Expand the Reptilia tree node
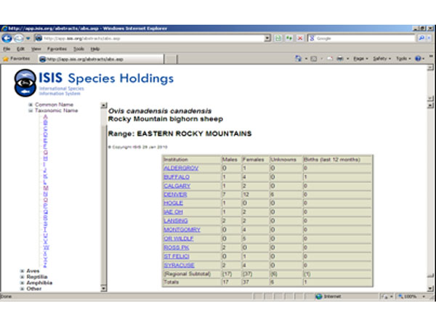The image size is (436, 327). click(20, 277)
